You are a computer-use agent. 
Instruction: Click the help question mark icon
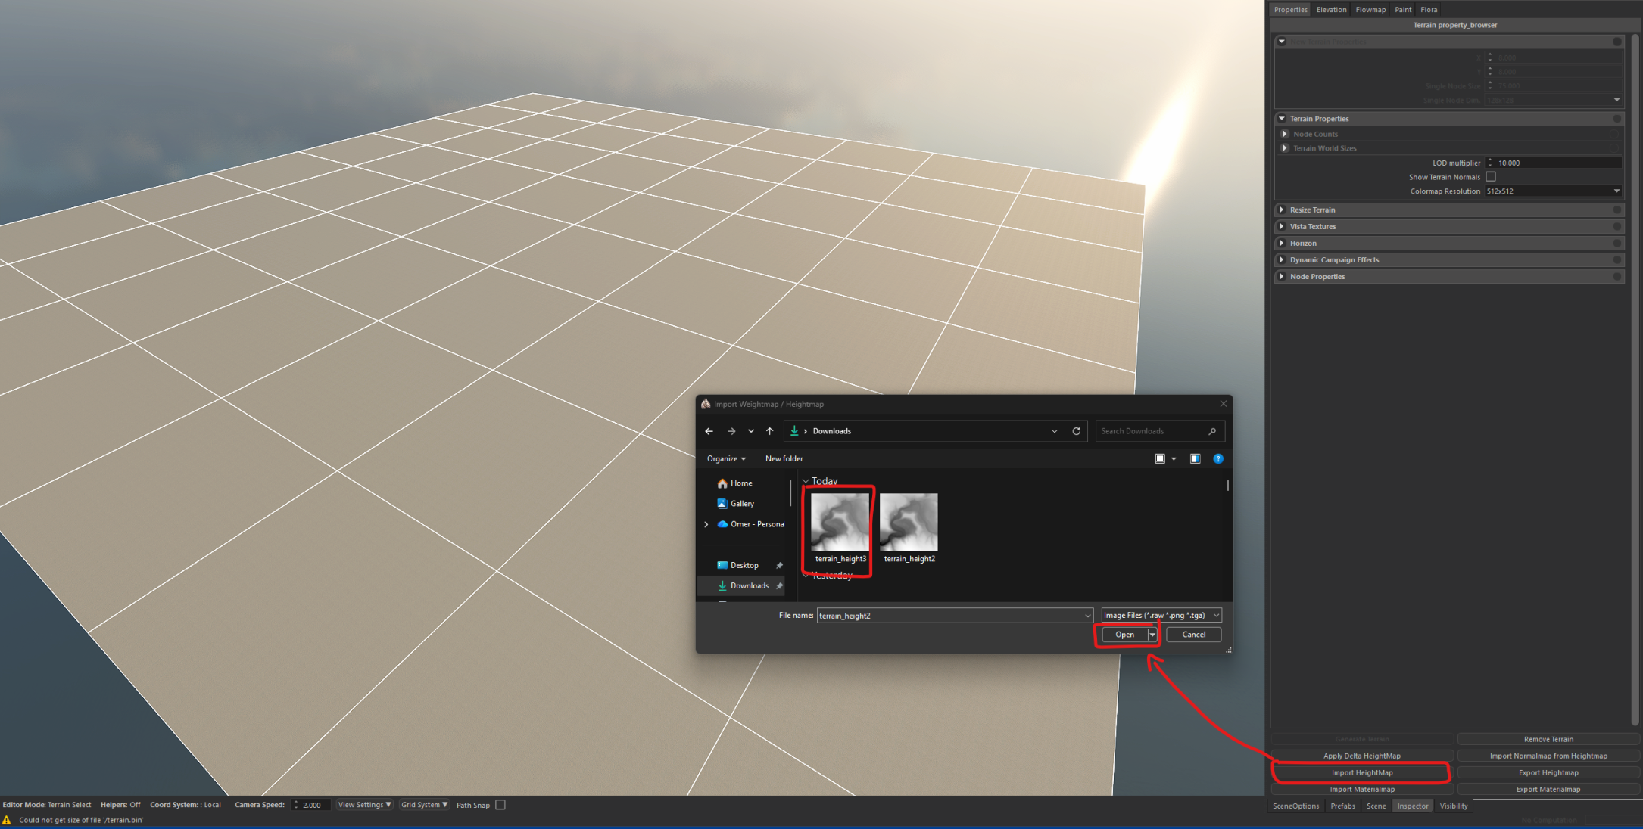click(x=1218, y=459)
